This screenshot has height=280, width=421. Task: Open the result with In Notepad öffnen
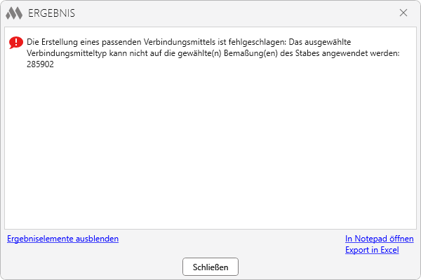pos(379,239)
